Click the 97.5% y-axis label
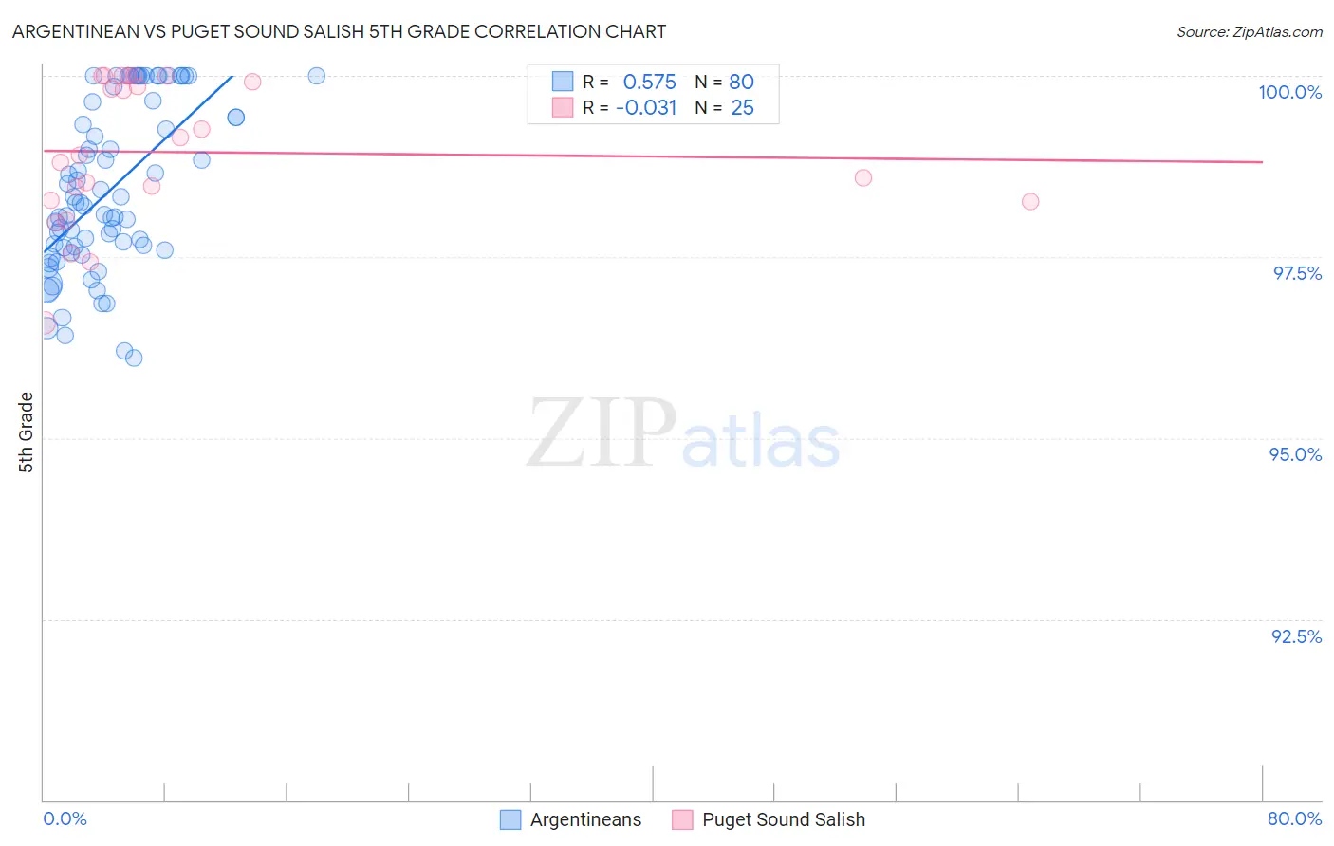The height and width of the screenshot is (846, 1334). pos(1297,273)
